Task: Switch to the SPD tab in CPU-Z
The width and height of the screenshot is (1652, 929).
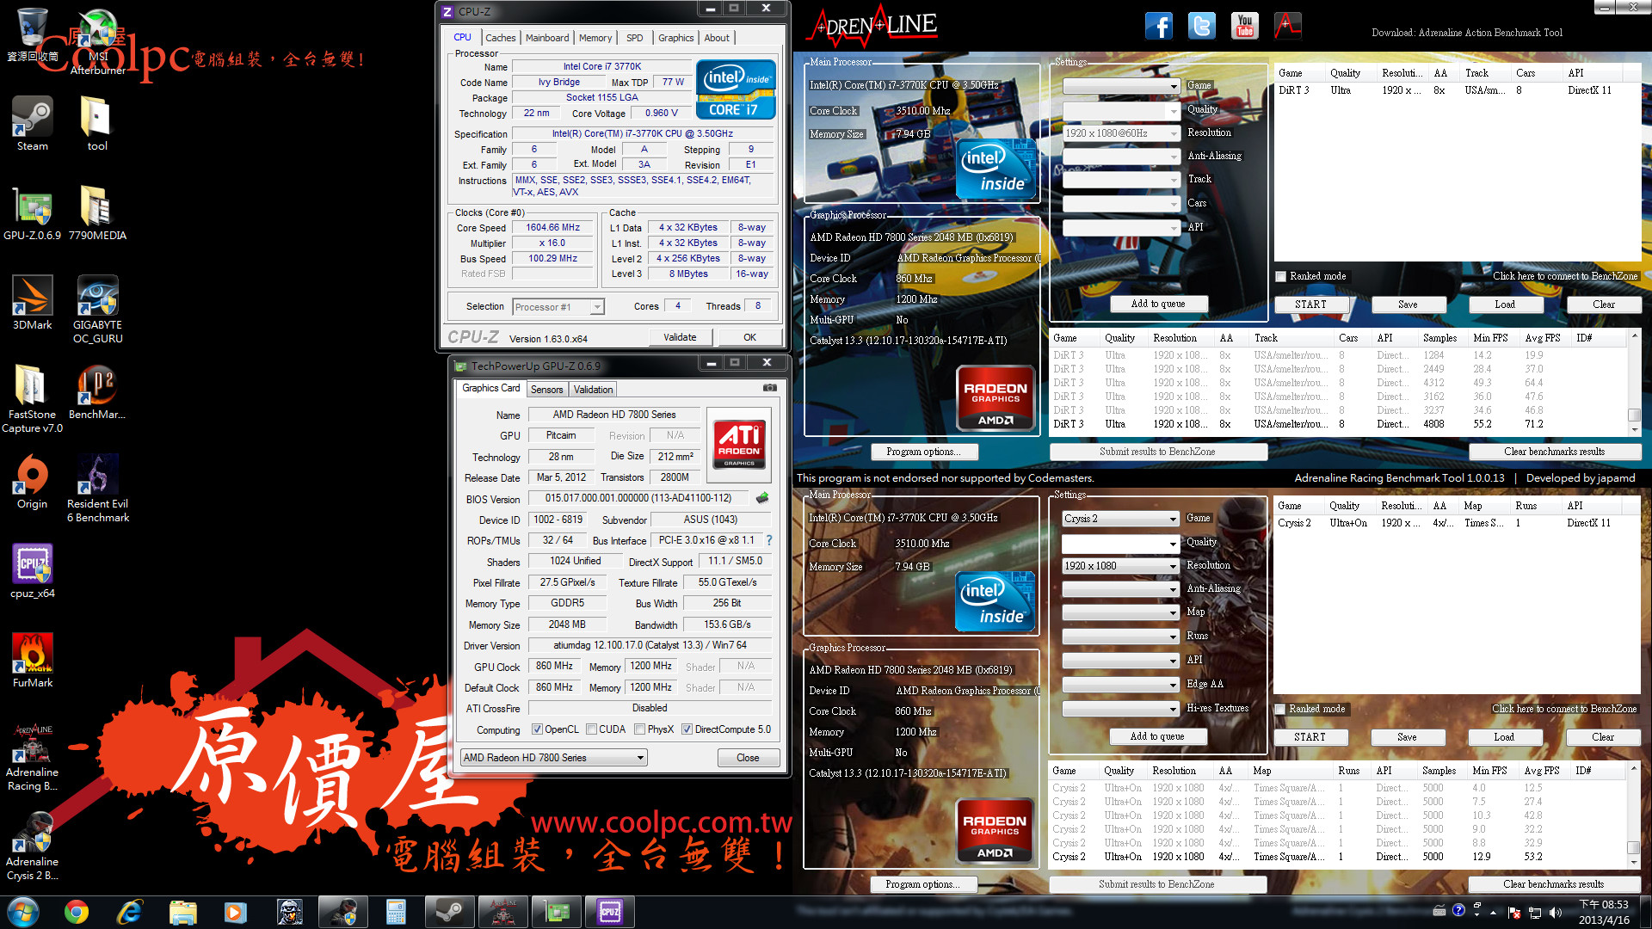Action: pos(635,38)
